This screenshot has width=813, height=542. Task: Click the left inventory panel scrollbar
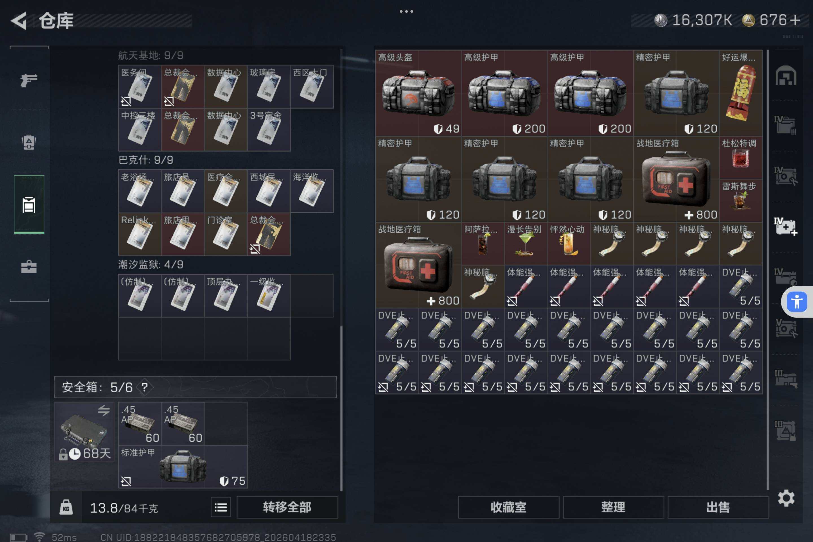pos(342,408)
